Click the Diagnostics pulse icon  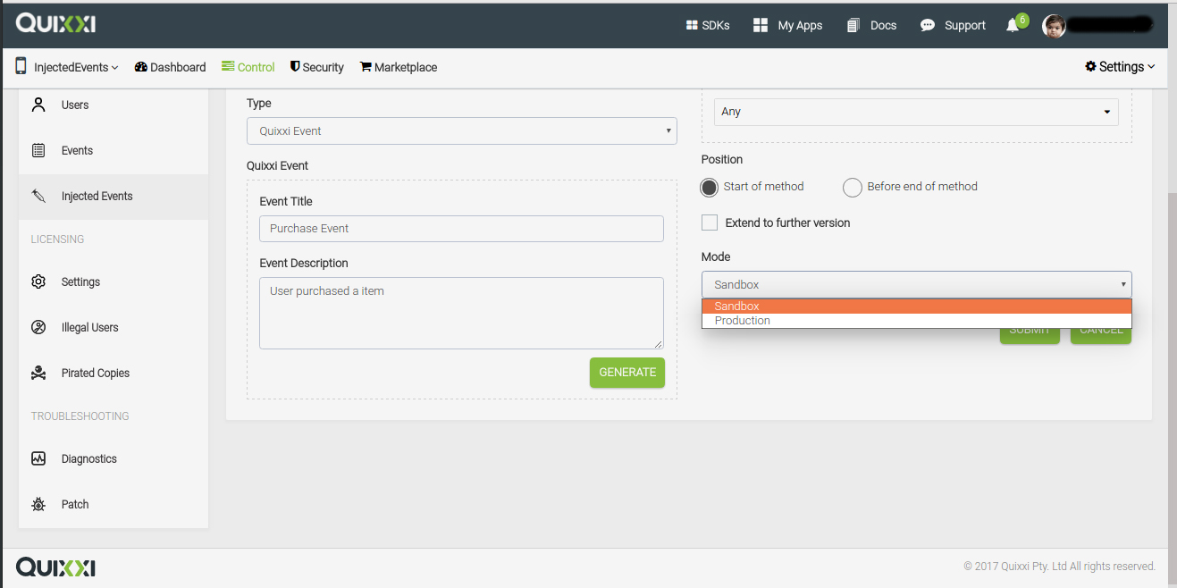point(38,458)
